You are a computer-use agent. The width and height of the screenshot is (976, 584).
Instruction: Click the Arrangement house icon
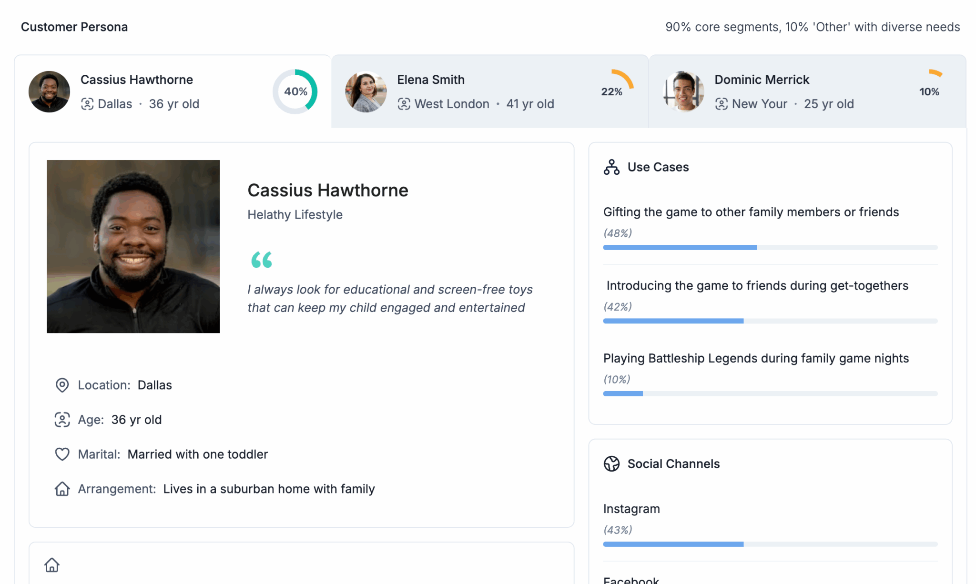(62, 489)
